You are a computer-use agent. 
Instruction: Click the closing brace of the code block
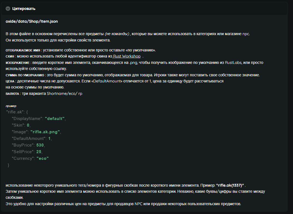(8, 165)
